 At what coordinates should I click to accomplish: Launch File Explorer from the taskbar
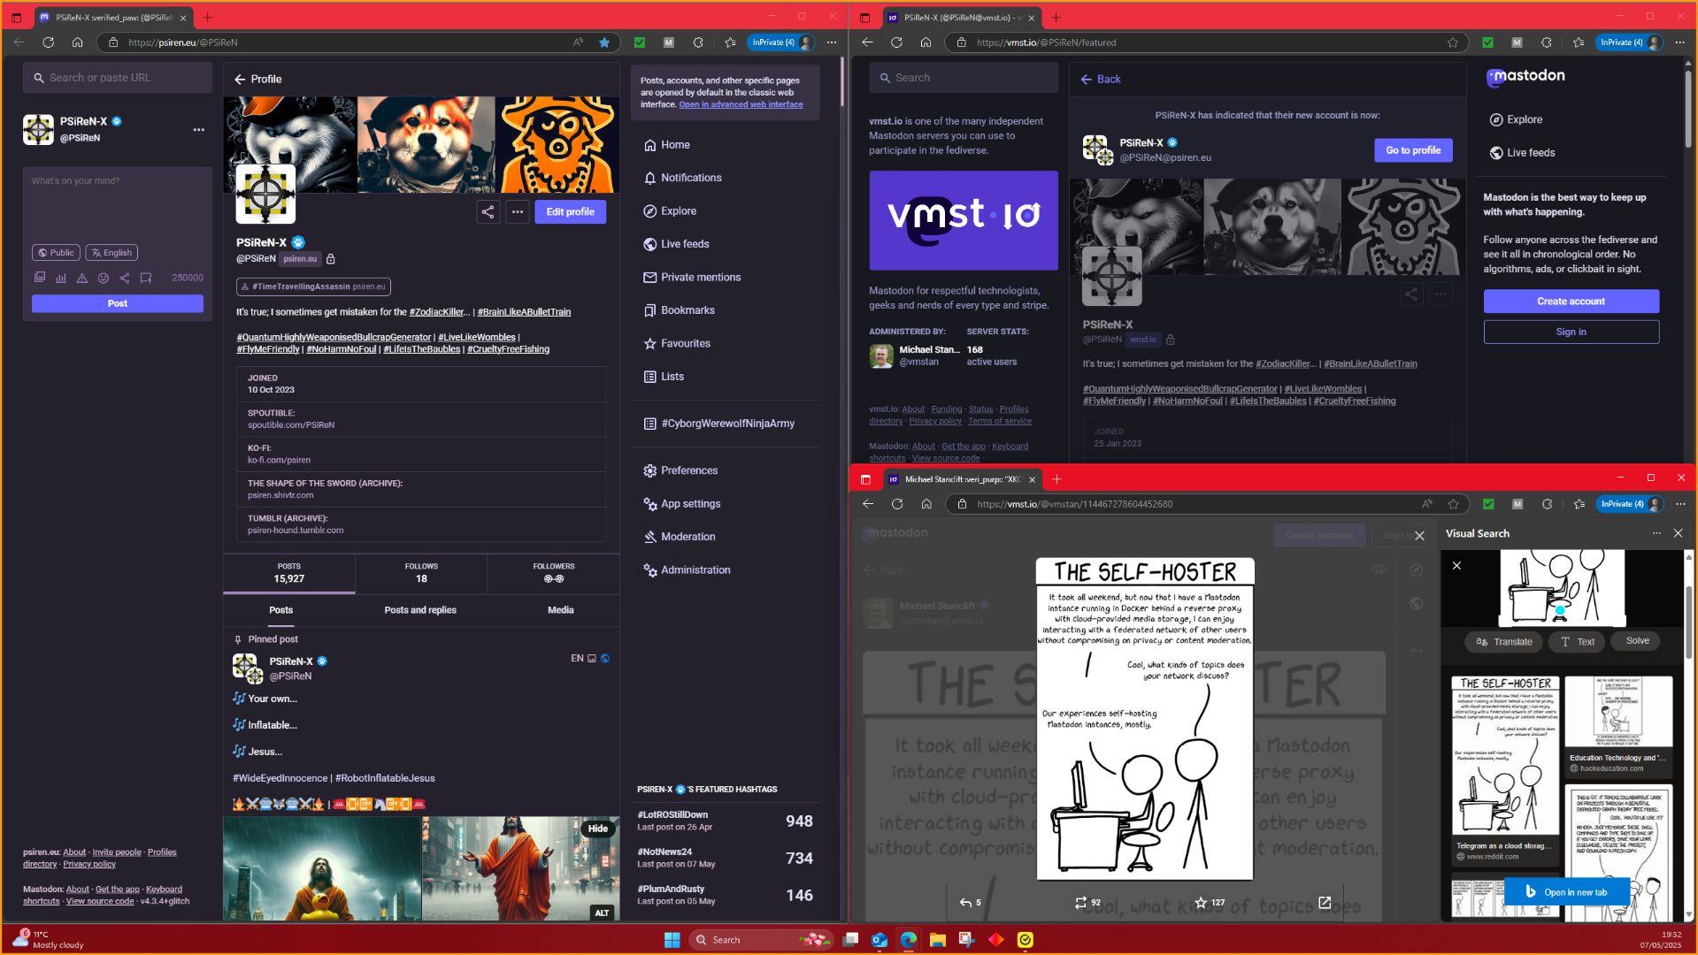[938, 940]
